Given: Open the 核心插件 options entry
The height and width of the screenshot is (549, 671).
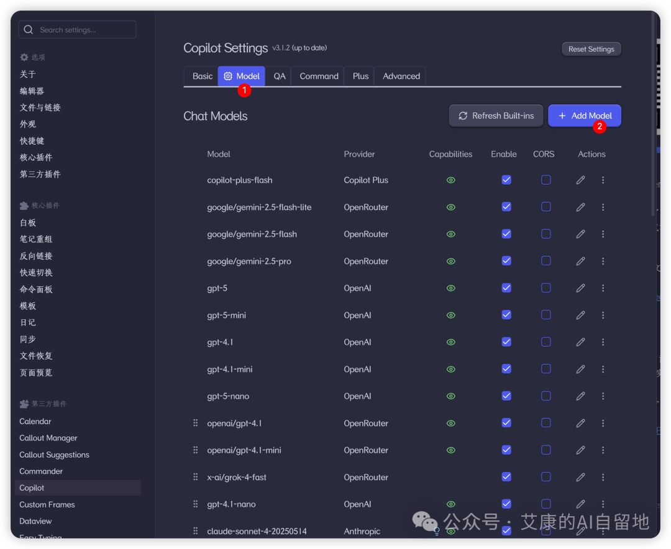Looking at the screenshot, I should pyautogui.click(x=36, y=158).
